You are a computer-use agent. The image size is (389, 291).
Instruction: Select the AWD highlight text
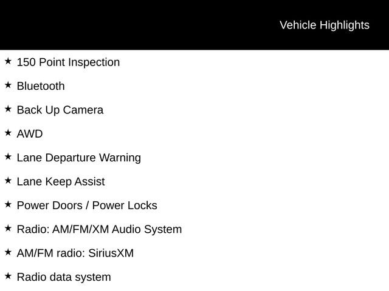30,134
